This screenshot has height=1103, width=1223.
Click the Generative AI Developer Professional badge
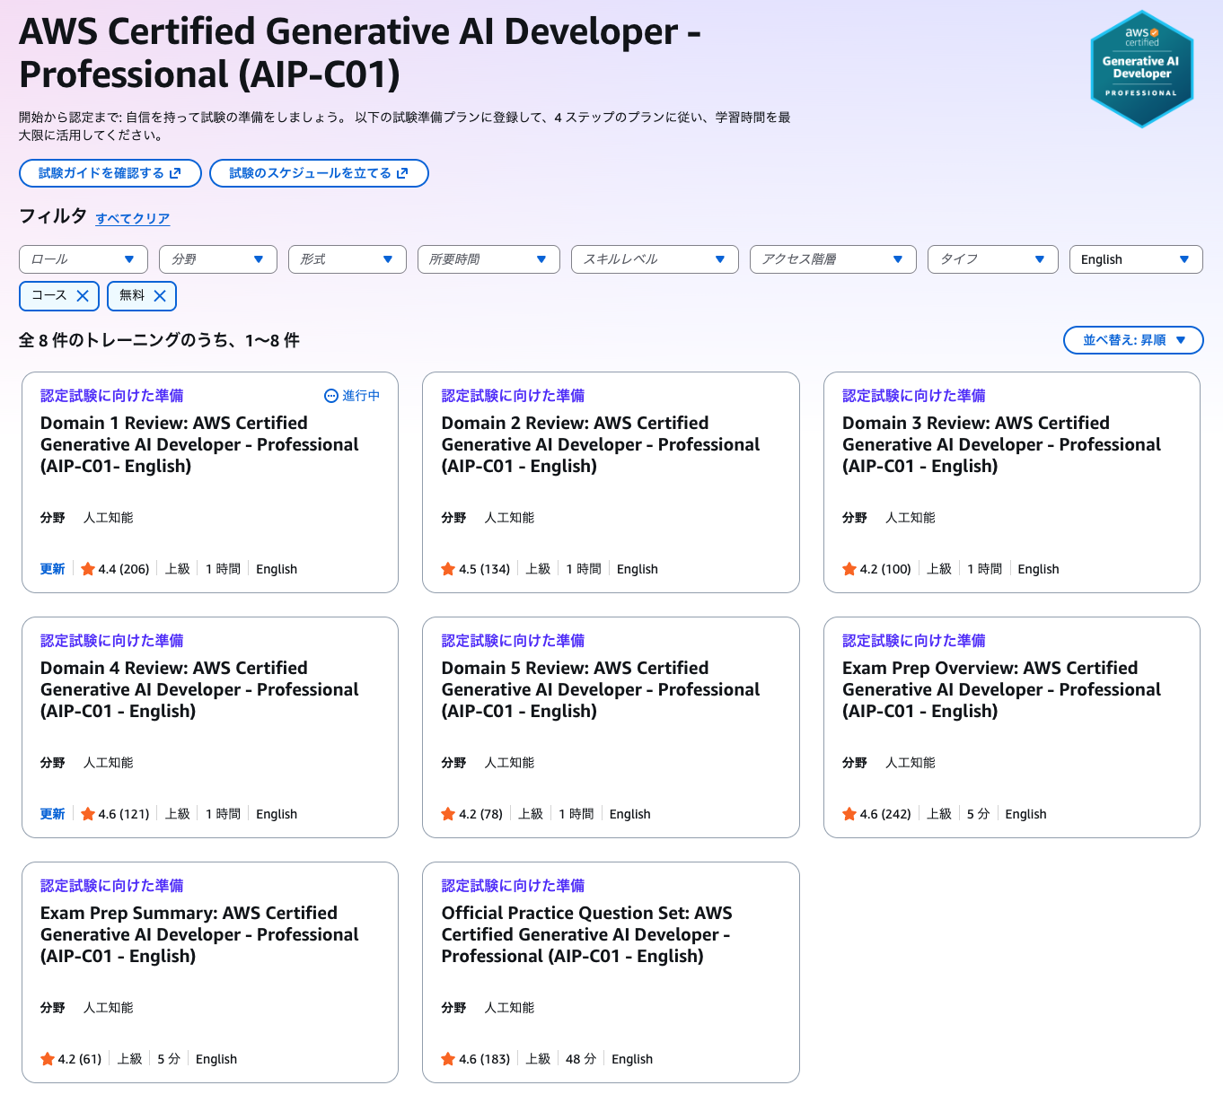point(1141,69)
